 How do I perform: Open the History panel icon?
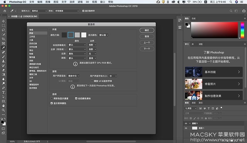click(180, 20)
